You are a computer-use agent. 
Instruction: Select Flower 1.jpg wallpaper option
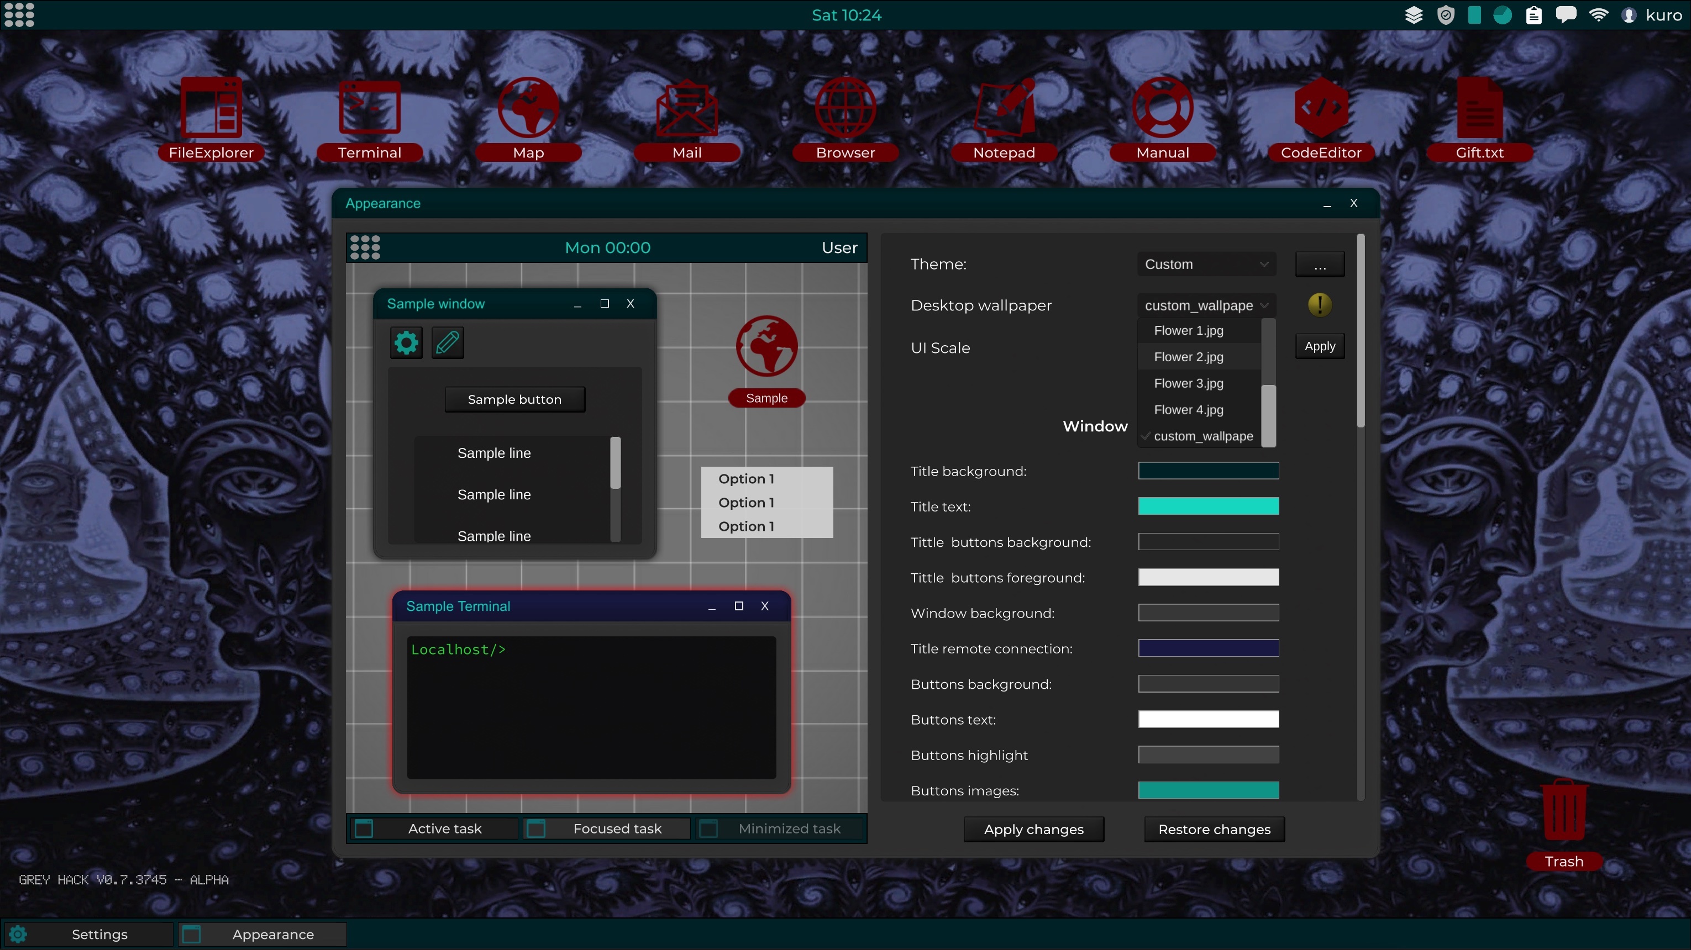pos(1199,331)
